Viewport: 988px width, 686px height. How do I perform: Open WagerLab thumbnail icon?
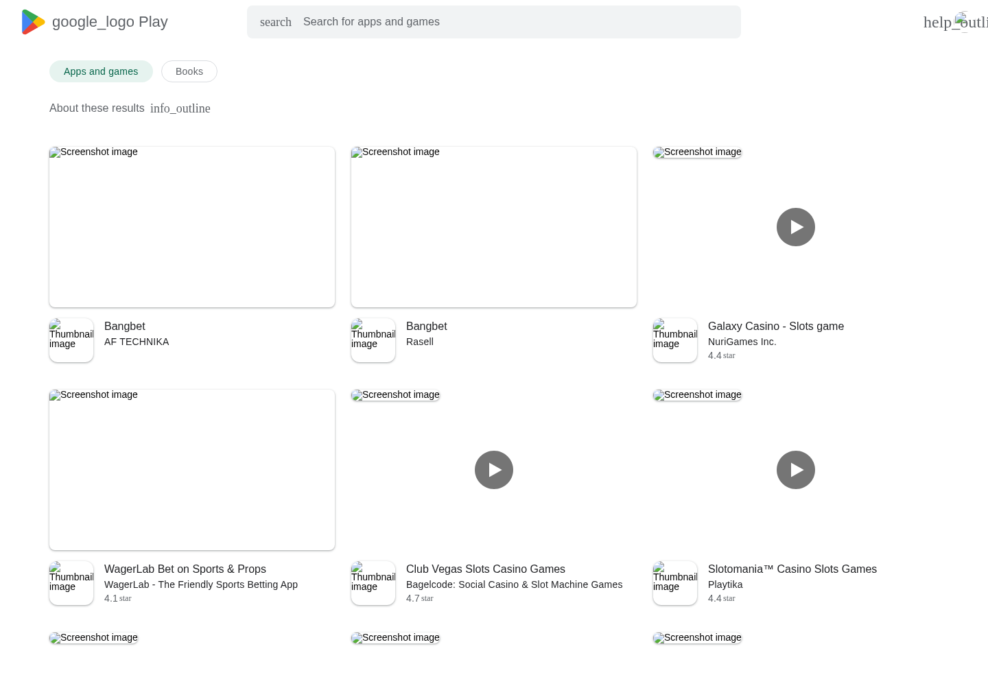[71, 583]
